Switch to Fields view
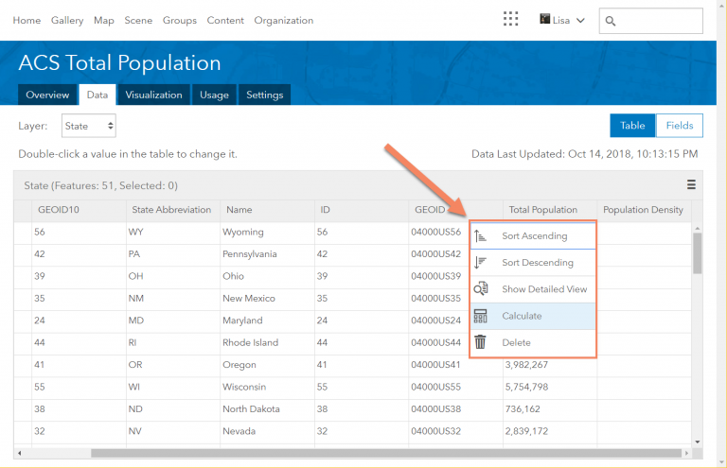Screen dimensions: 727x468 680,126
